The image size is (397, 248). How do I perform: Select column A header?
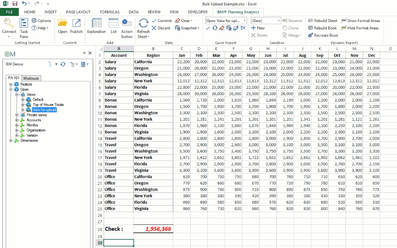tap(119, 49)
